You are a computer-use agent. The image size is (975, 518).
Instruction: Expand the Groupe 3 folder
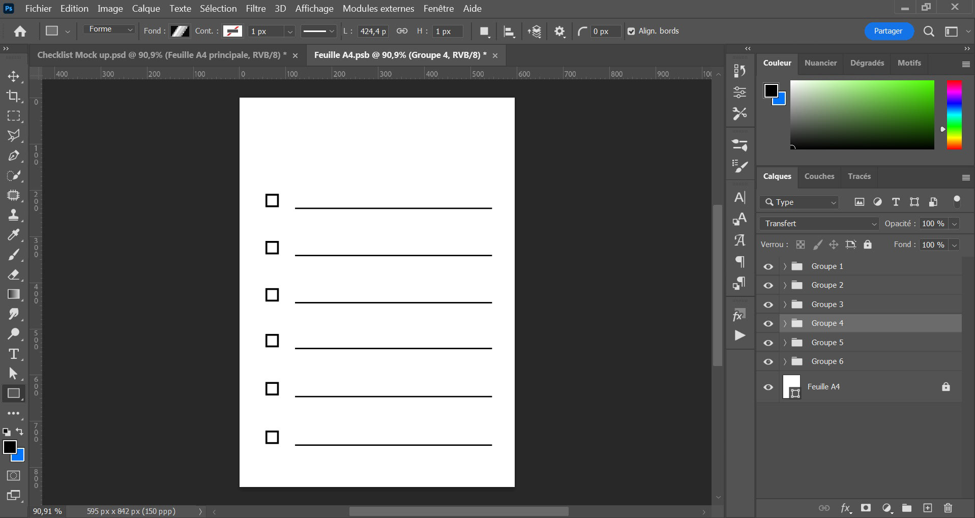pos(785,304)
